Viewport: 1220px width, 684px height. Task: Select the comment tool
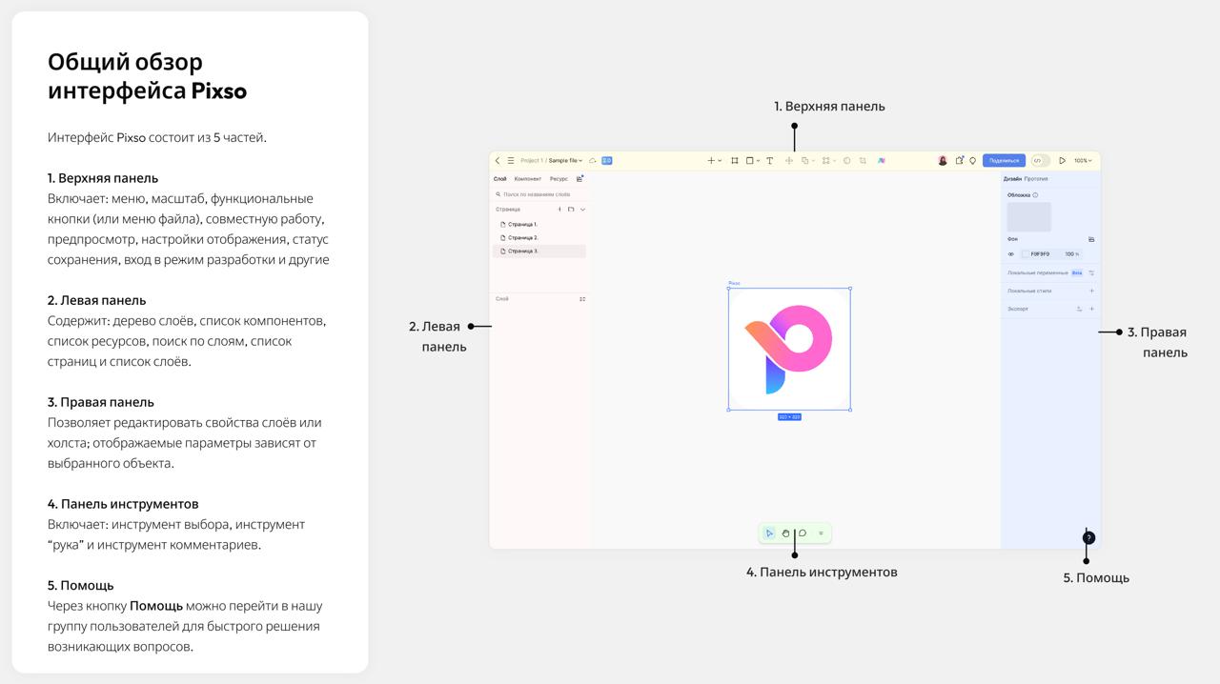[803, 533]
